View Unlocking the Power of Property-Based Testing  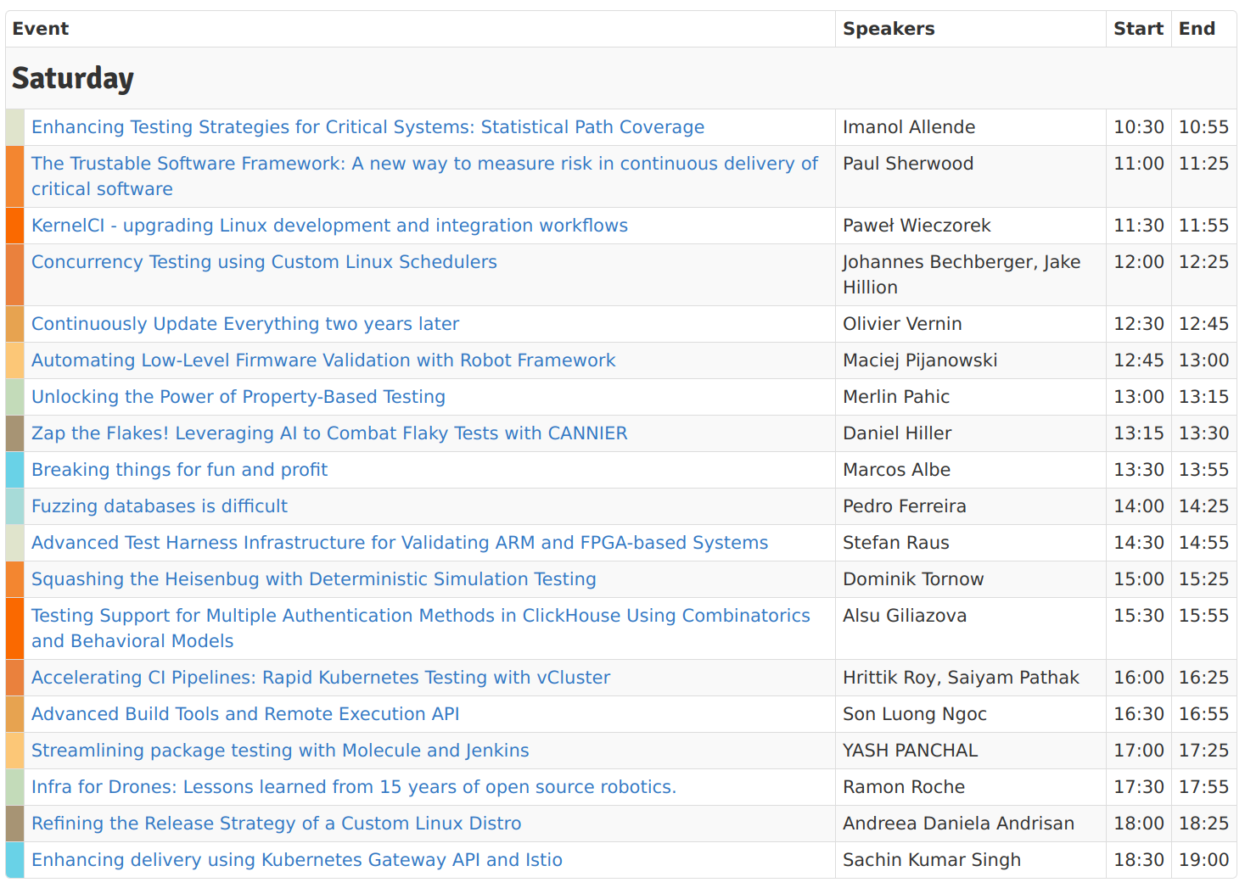pos(238,397)
